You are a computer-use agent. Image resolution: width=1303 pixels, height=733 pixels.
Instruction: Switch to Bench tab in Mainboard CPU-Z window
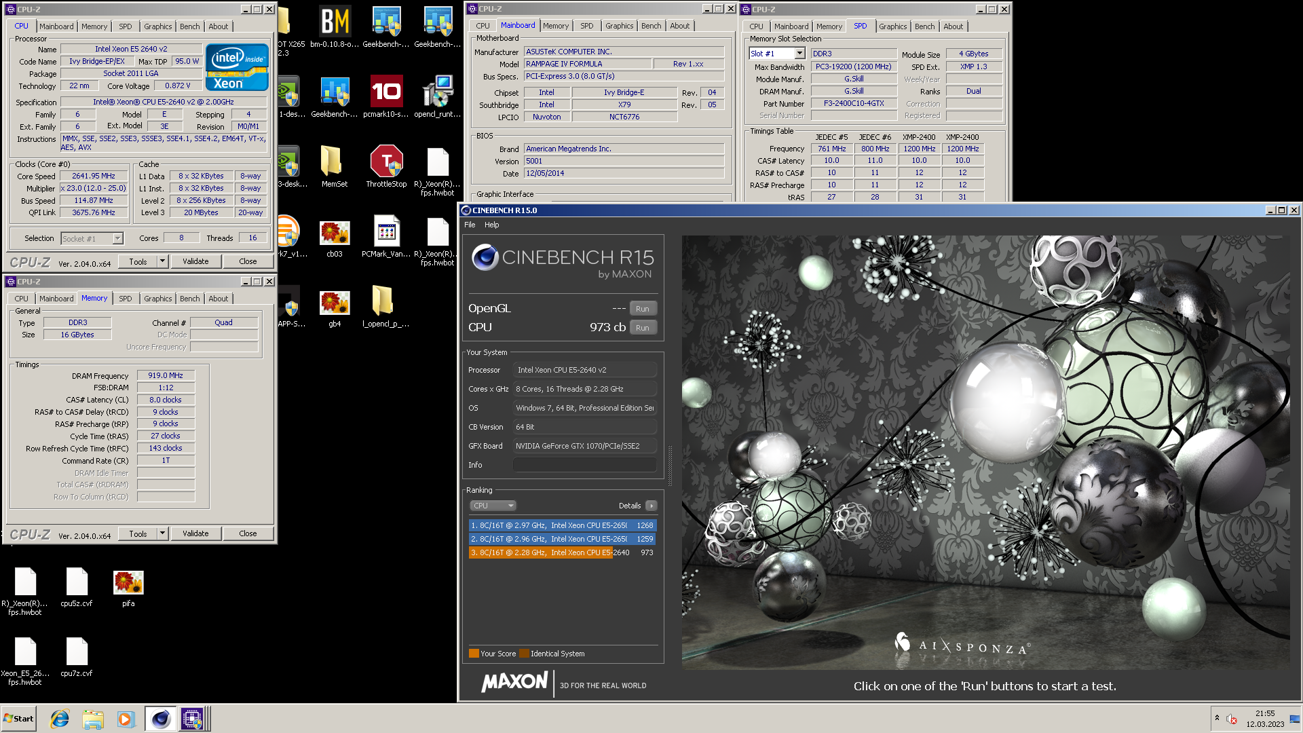click(651, 26)
